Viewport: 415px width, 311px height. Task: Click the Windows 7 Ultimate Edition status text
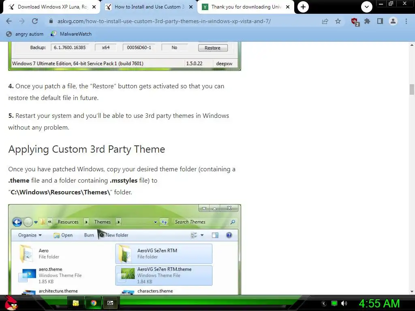(x=78, y=64)
